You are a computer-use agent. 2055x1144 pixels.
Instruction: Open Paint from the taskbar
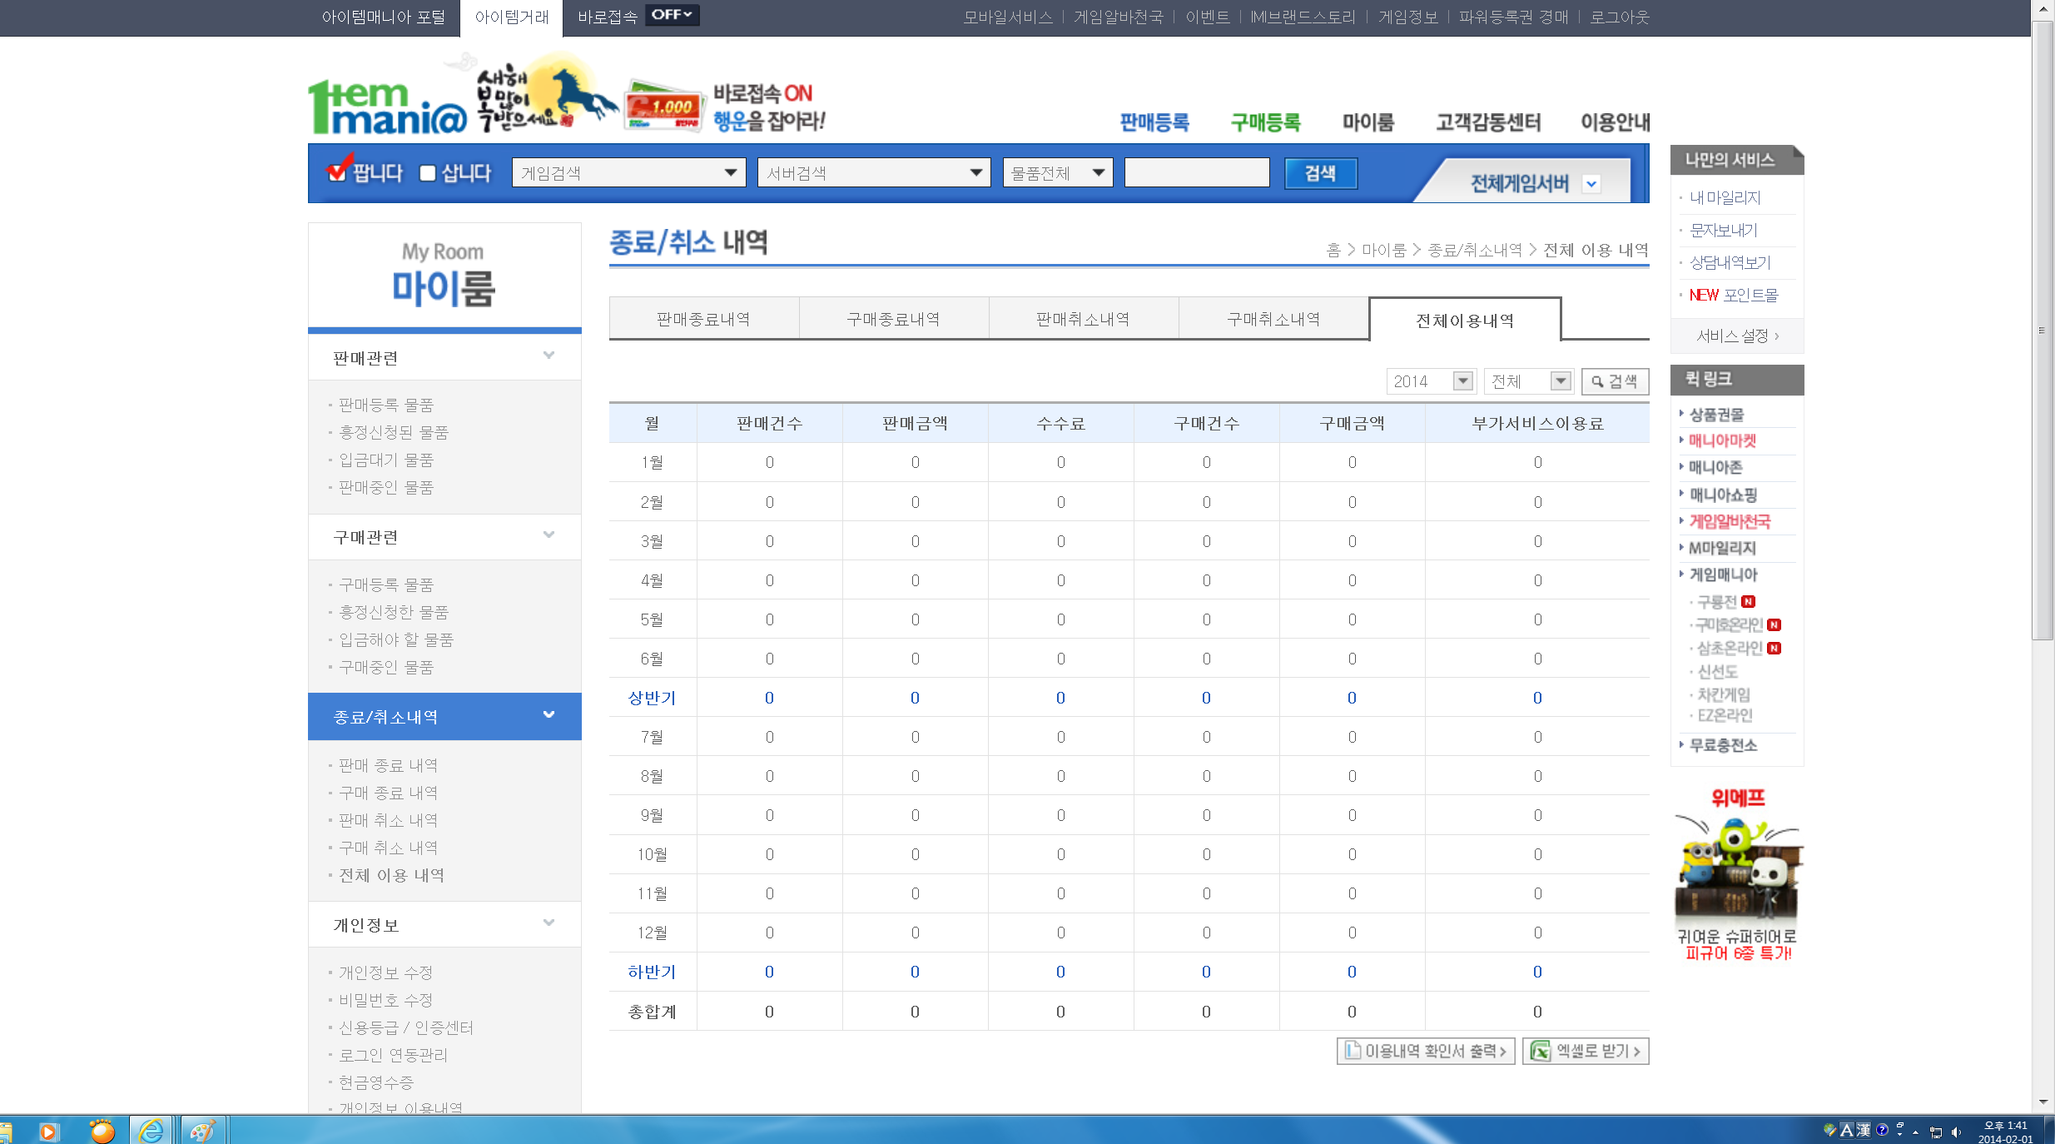(202, 1131)
